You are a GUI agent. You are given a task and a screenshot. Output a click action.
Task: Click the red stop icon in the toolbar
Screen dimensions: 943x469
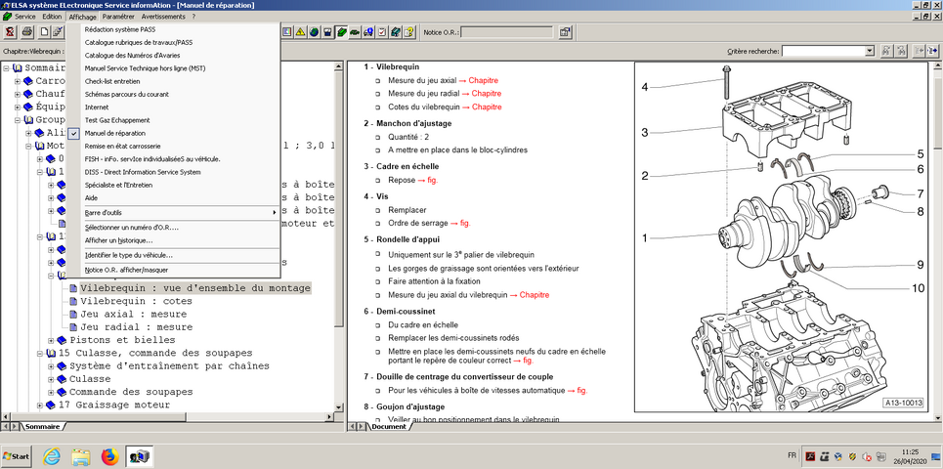[x=10, y=31]
